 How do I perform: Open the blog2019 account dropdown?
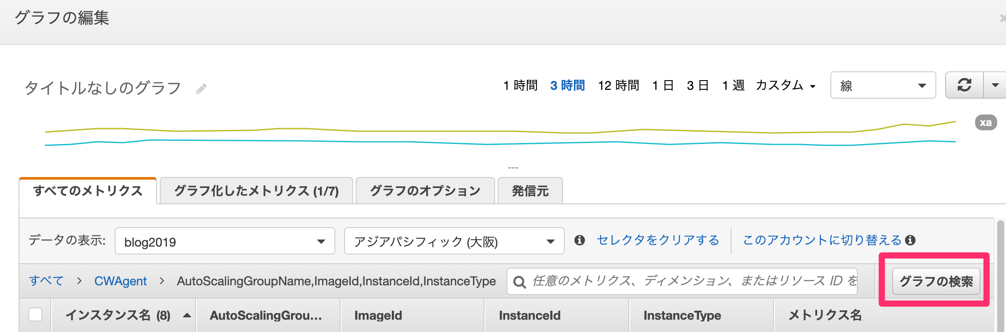tap(225, 241)
